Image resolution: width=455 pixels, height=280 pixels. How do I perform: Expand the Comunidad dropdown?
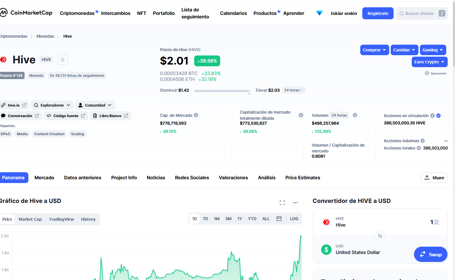[95, 105]
